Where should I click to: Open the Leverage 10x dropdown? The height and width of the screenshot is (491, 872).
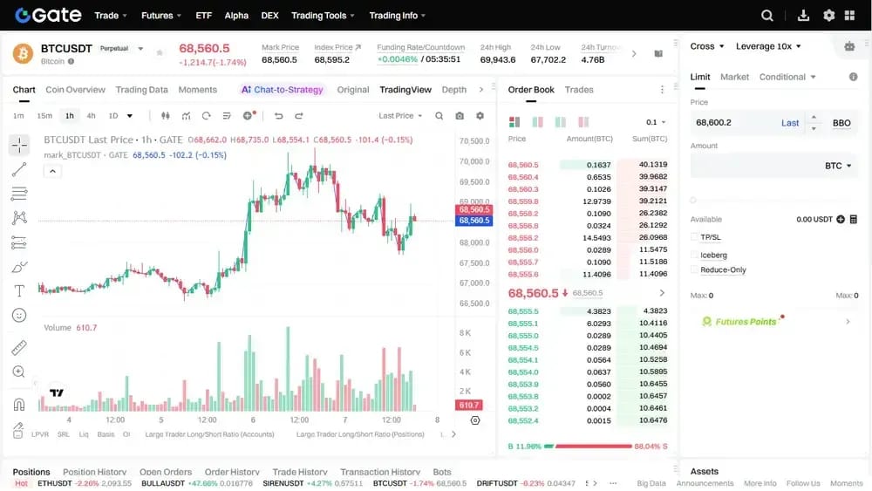pyautogui.click(x=768, y=46)
